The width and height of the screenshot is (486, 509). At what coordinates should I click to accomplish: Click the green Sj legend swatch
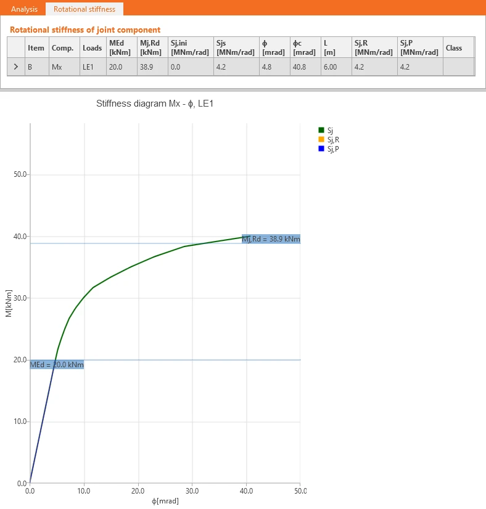click(x=321, y=130)
